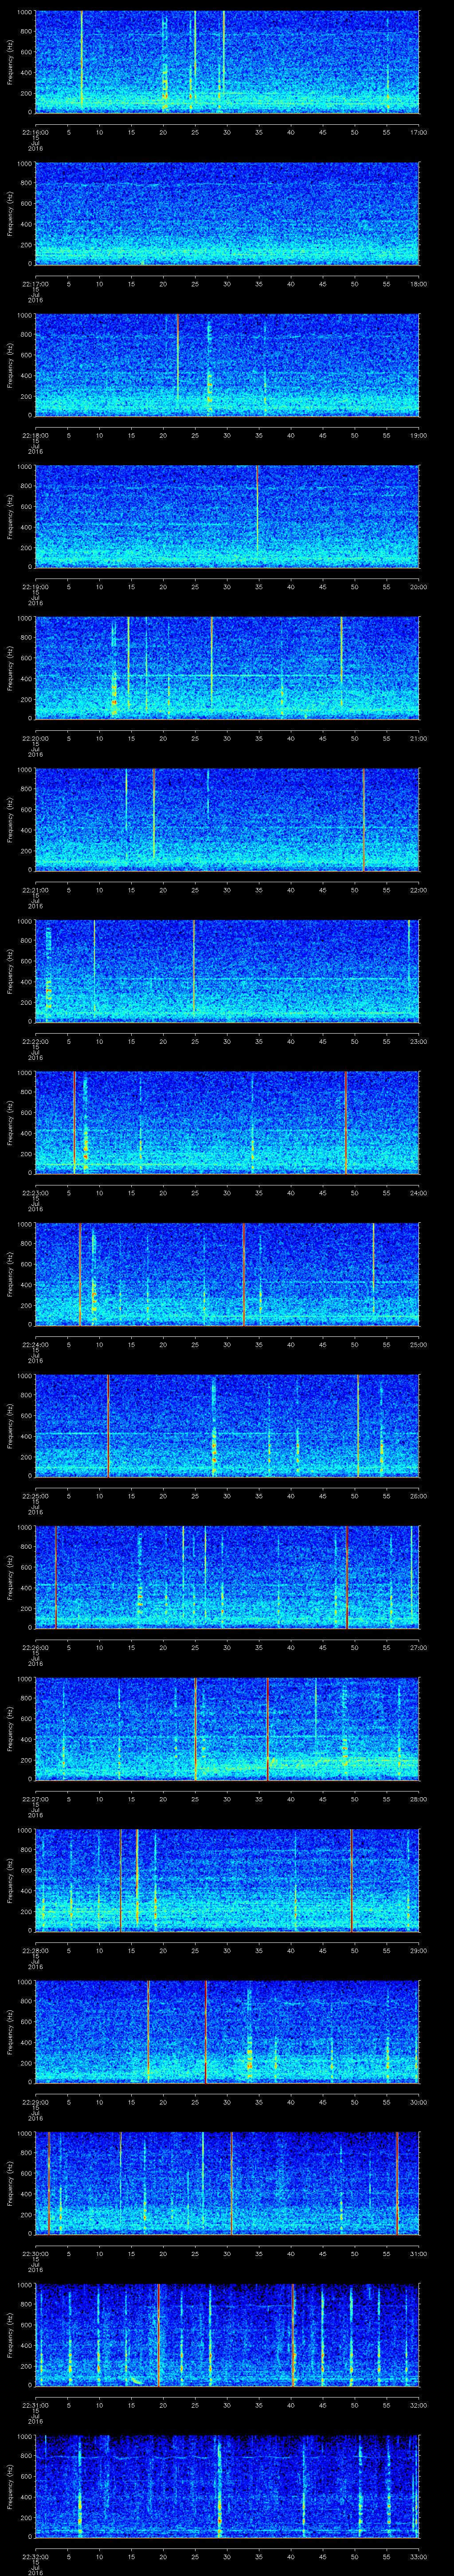
Task: Open the spectrogram panel starting at 22:21:00
Action: click(x=227, y=820)
